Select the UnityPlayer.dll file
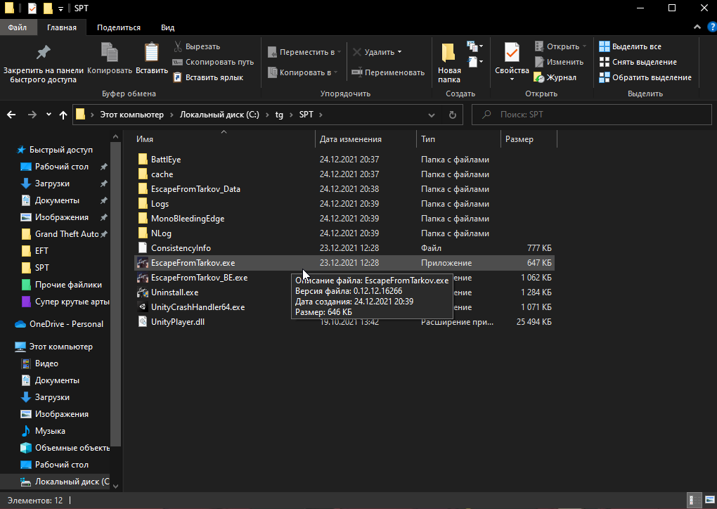Screen dimensions: 717x509 click(344, 322)
